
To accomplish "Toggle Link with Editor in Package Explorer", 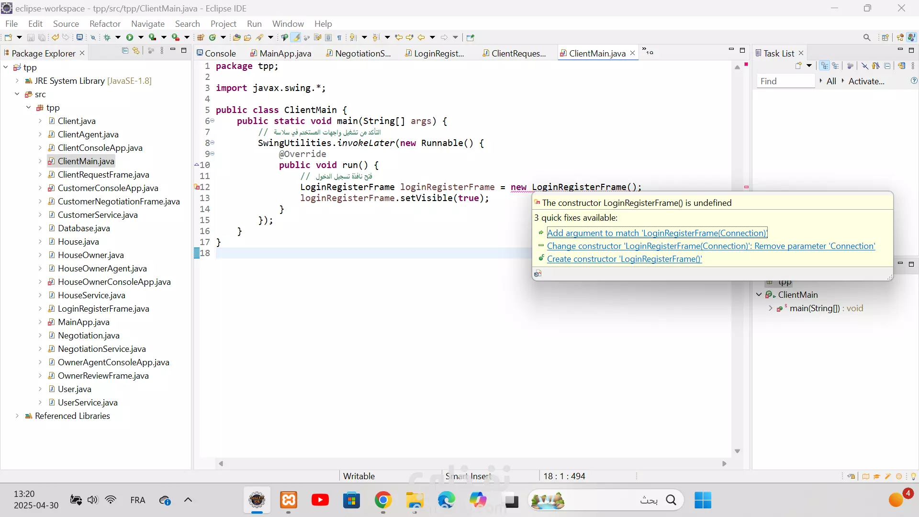I will pyautogui.click(x=136, y=51).
